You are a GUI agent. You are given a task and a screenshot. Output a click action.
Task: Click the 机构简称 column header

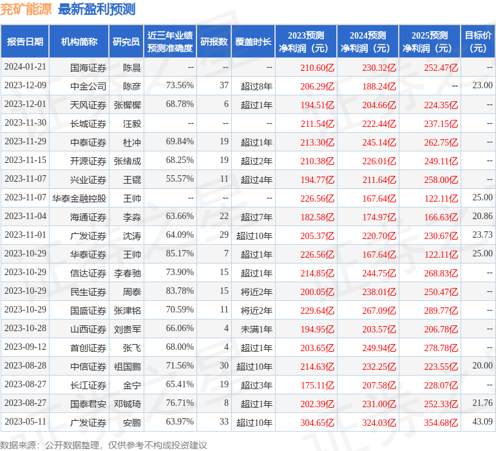pyautogui.click(x=79, y=42)
